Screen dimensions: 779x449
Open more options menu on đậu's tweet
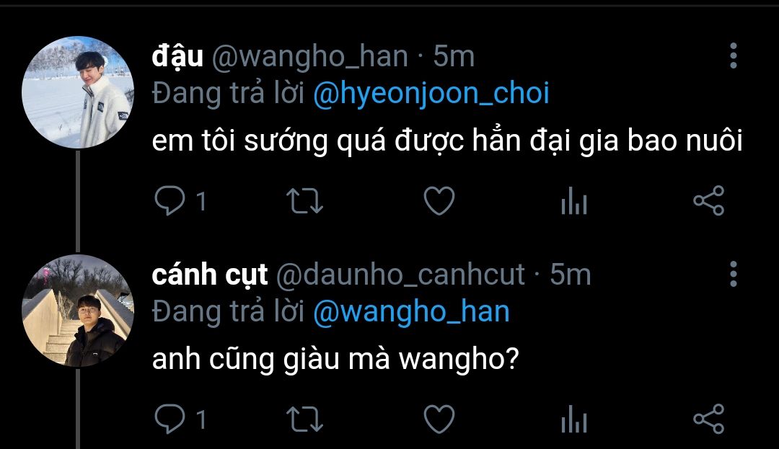point(734,55)
